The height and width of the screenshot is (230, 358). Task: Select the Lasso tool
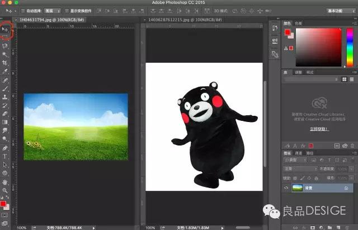(x=6, y=46)
